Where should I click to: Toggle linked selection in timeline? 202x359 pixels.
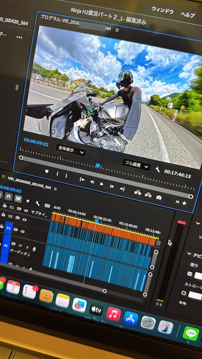18,198
